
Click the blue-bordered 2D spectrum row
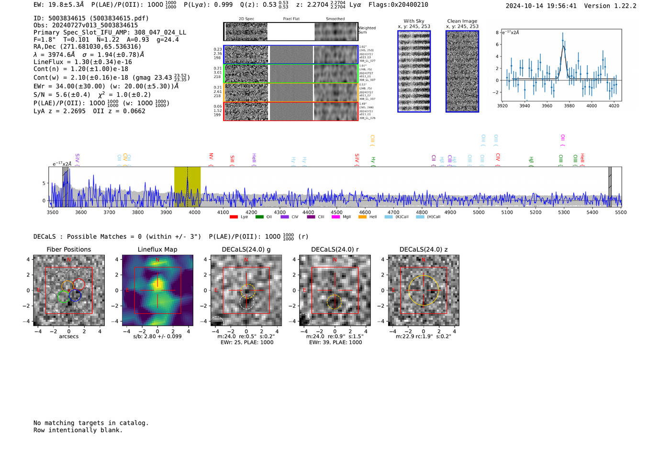click(x=291, y=55)
